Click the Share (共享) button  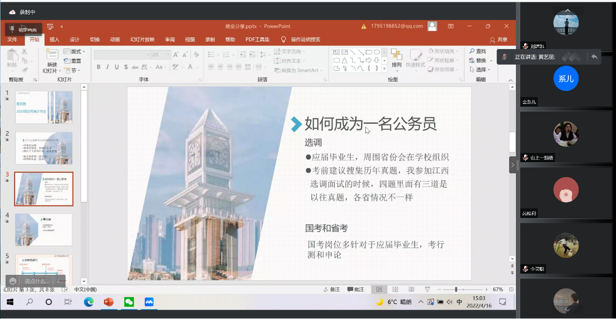[x=499, y=40]
